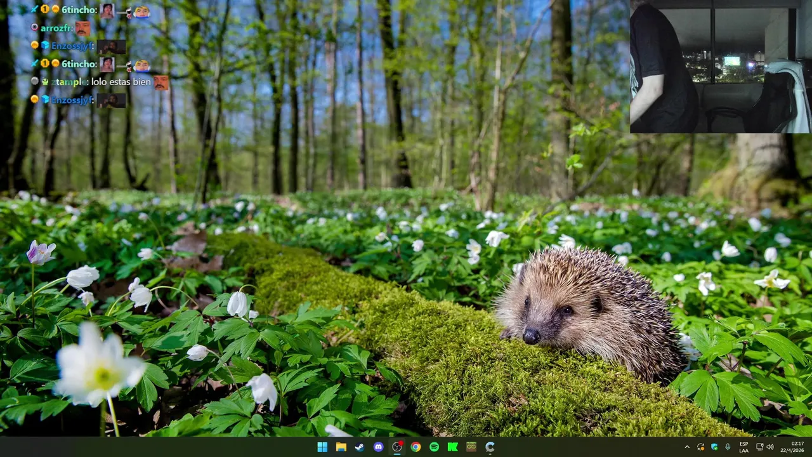812x457 pixels.
Task: Open the network status tray icon
Action: point(760,447)
